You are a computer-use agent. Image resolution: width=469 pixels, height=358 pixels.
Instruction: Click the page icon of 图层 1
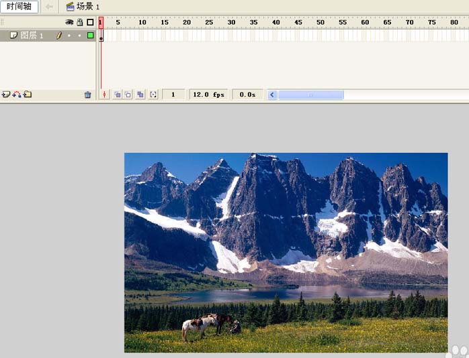(13, 36)
